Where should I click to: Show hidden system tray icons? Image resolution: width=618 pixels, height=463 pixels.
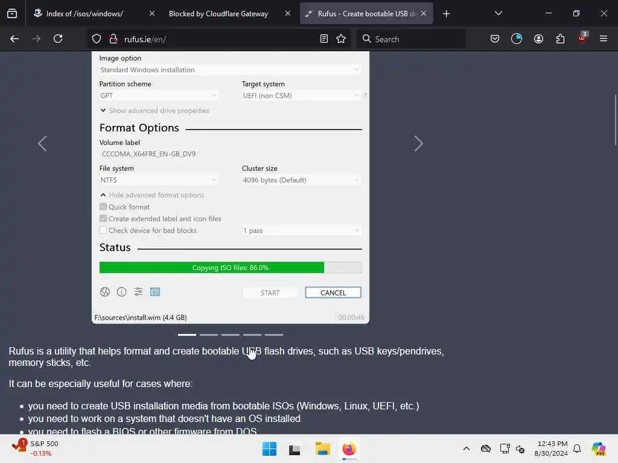[467, 449]
